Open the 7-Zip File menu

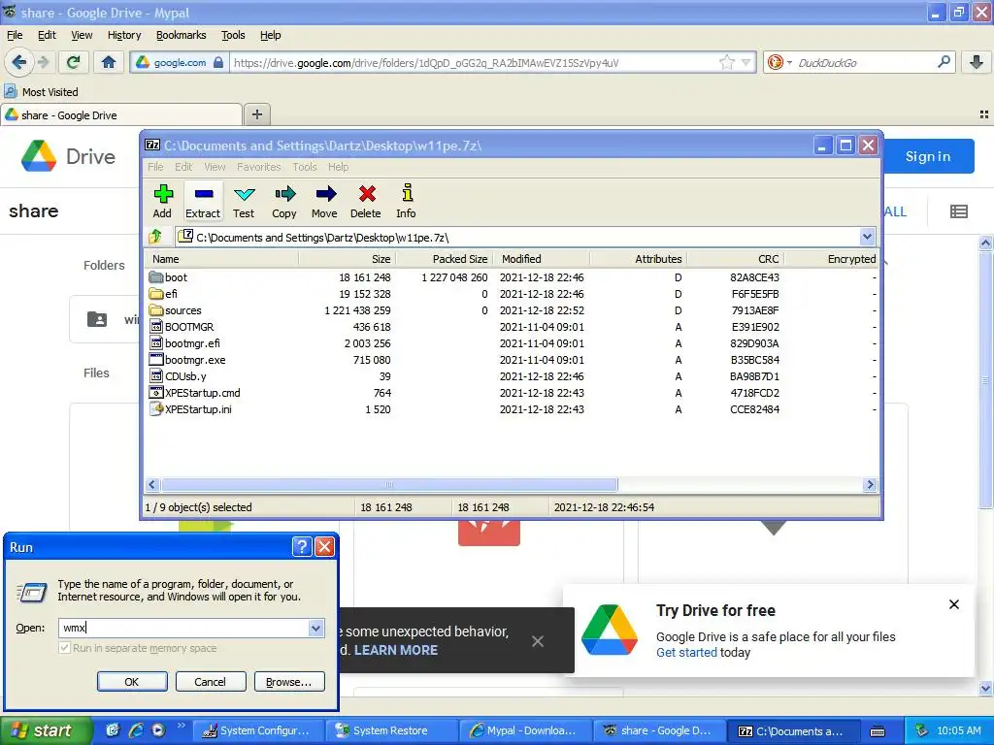pyautogui.click(x=155, y=167)
